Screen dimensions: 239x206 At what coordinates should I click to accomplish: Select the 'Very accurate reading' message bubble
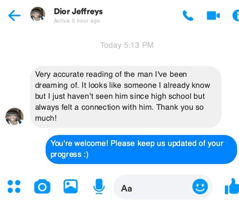126,97
